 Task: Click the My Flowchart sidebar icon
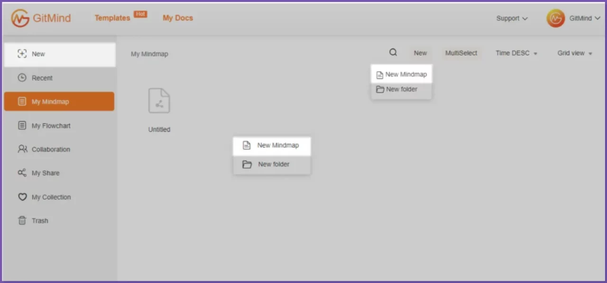(22, 126)
